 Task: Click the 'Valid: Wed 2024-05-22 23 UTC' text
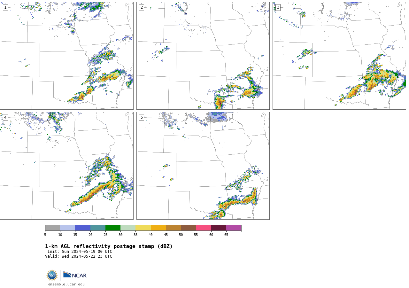coord(79,256)
